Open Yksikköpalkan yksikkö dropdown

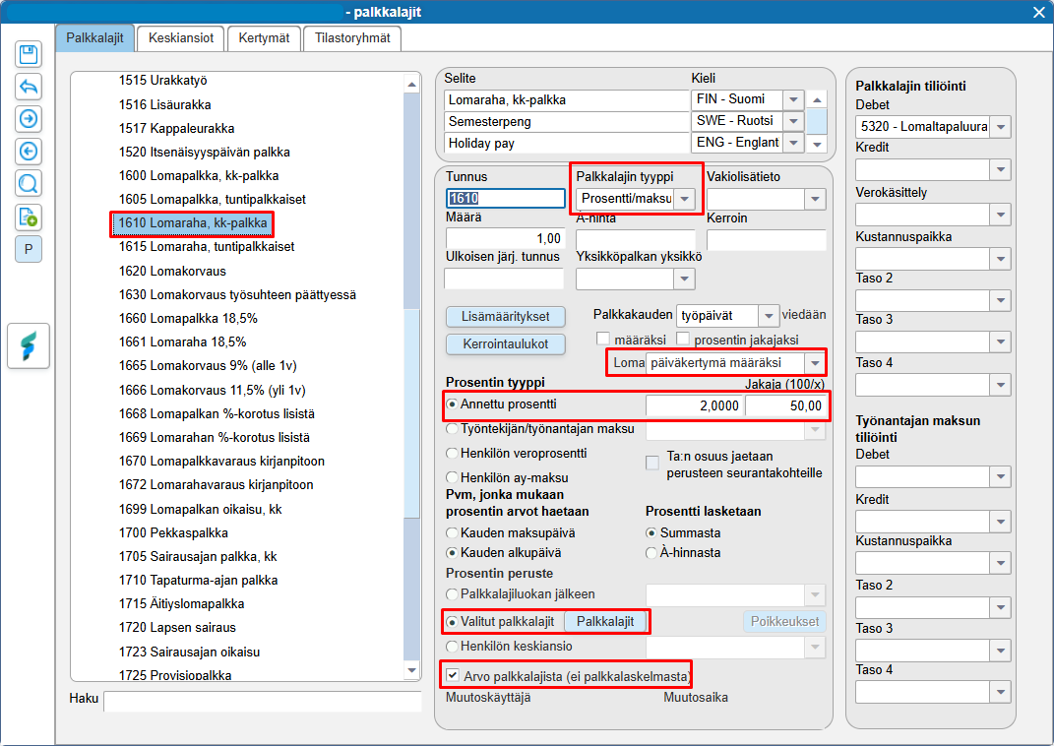684,279
